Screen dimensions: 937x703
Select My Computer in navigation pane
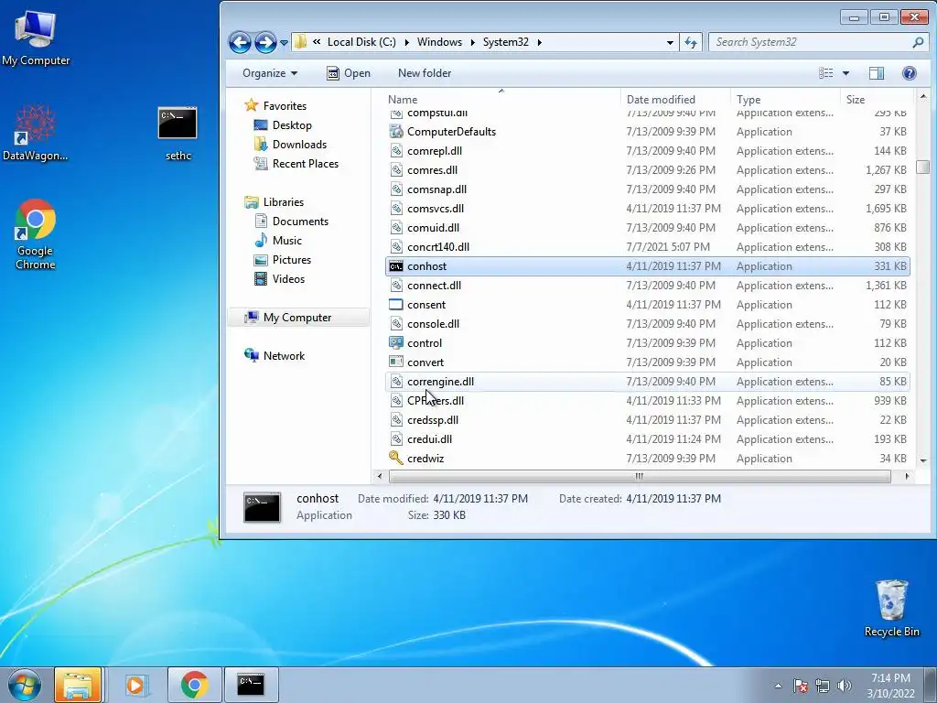pos(297,318)
